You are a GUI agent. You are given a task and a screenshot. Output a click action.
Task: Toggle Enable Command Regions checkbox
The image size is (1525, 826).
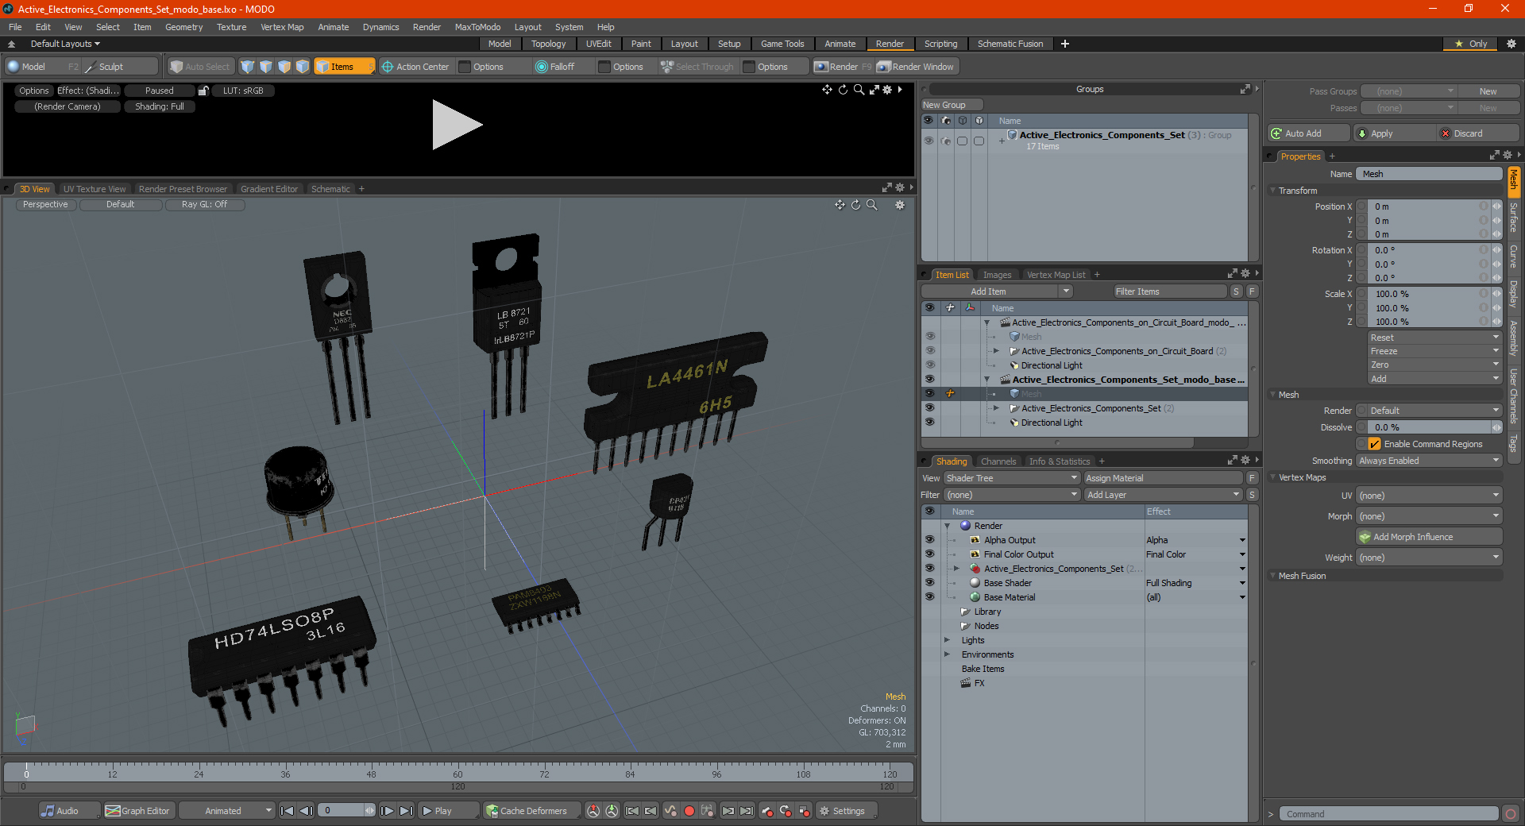pyautogui.click(x=1374, y=444)
